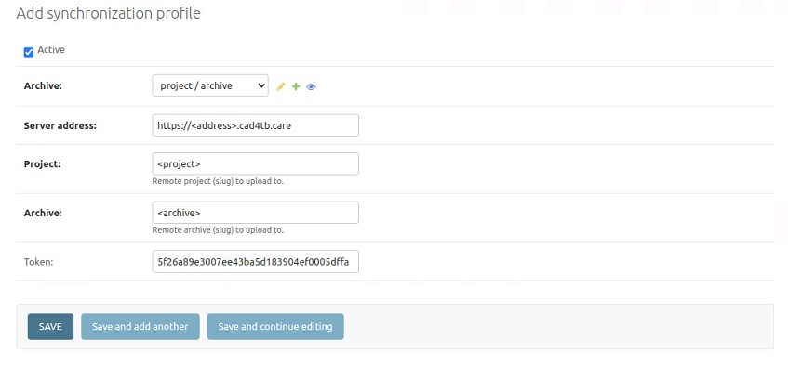Select the remote Archive slug field
Image resolution: width=788 pixels, height=378 pixels.
click(x=255, y=213)
